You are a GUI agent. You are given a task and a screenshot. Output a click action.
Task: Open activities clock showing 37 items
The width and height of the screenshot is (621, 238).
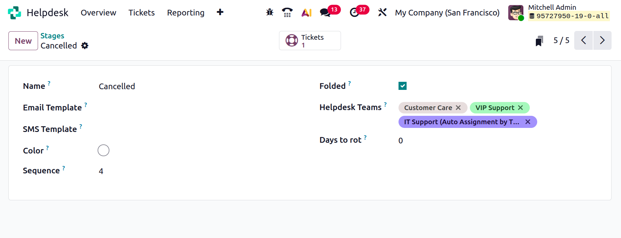pos(355,13)
